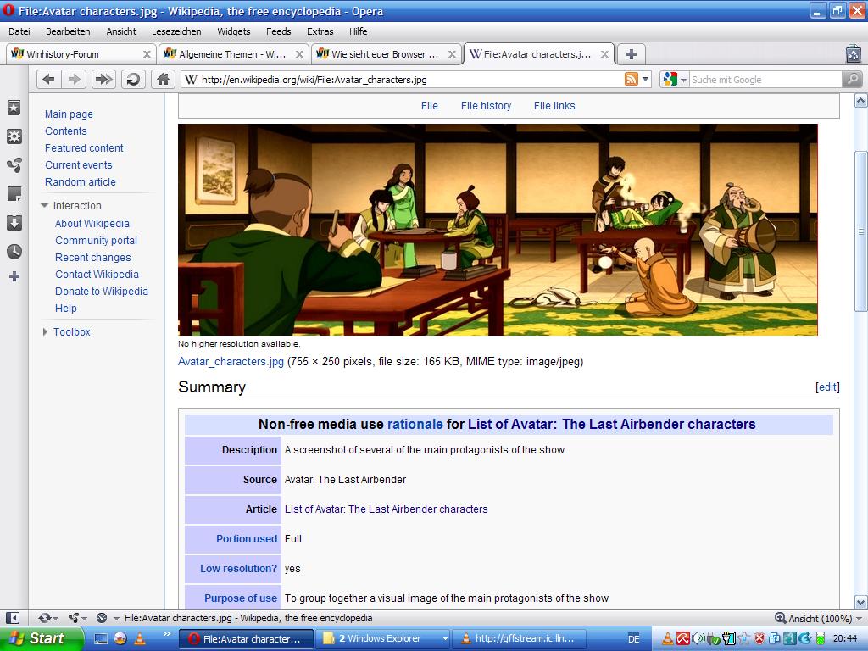Open the closed tabs trash icon
This screenshot has width=868, height=651.
pyautogui.click(x=853, y=53)
